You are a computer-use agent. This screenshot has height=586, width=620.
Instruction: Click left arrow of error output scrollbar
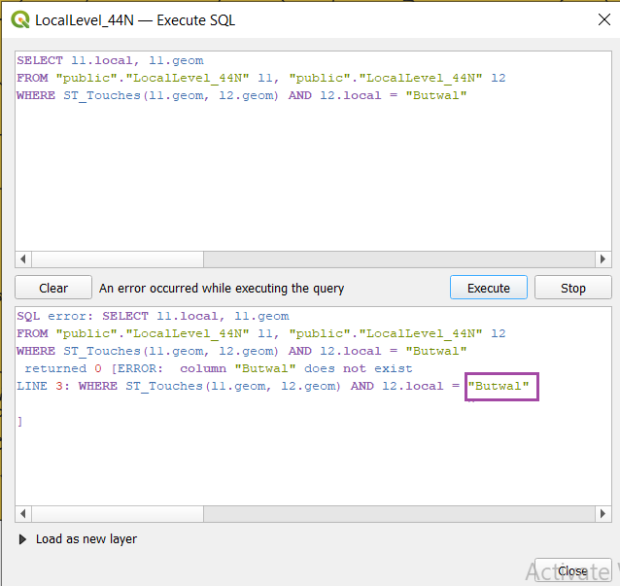(23, 514)
